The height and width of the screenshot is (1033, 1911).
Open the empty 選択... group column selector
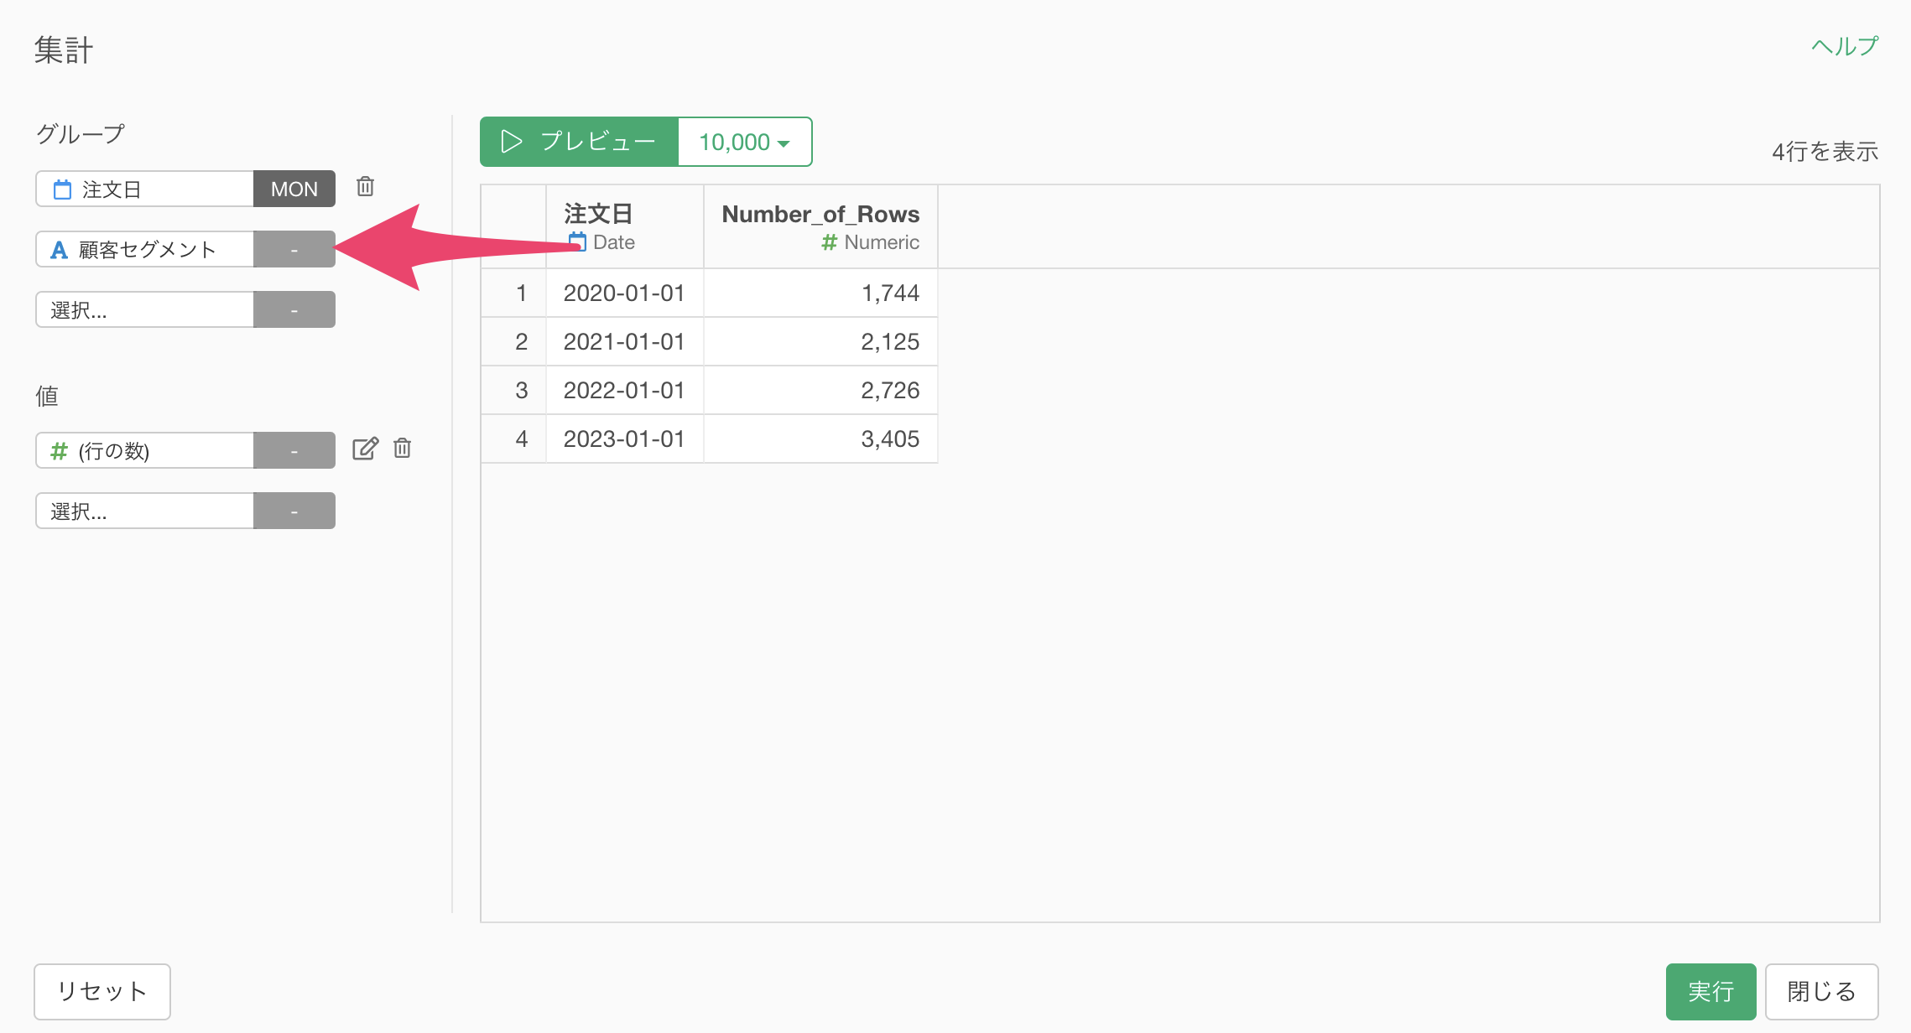coord(144,309)
